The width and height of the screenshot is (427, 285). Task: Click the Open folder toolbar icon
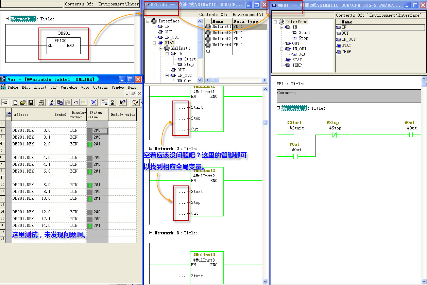[x=23, y=102]
